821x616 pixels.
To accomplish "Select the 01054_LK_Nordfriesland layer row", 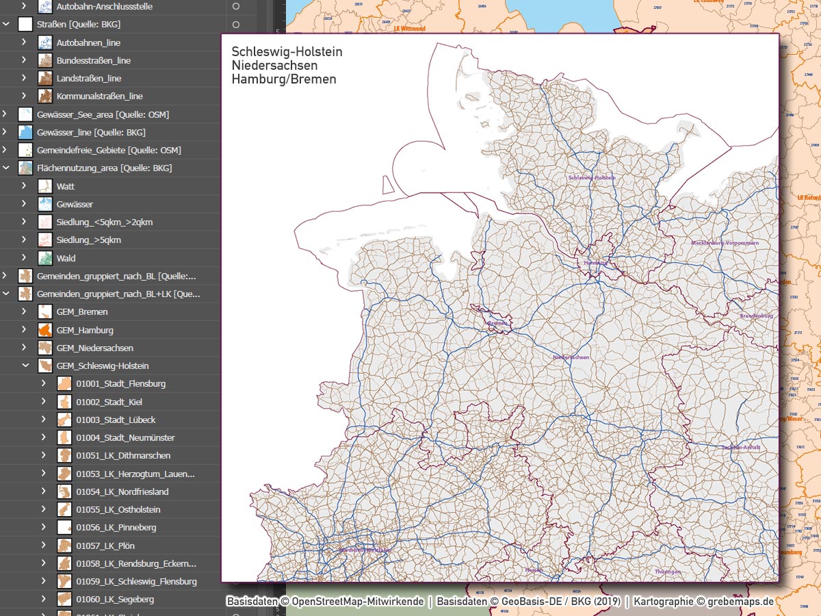I will click(x=122, y=491).
